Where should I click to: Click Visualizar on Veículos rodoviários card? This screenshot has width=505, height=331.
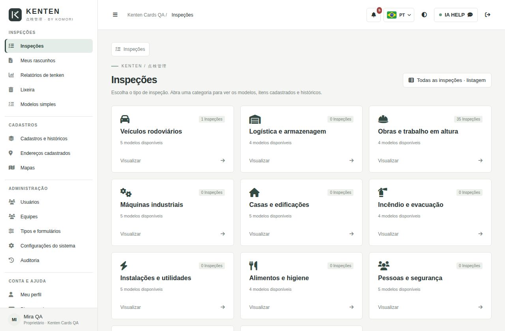[x=131, y=161]
